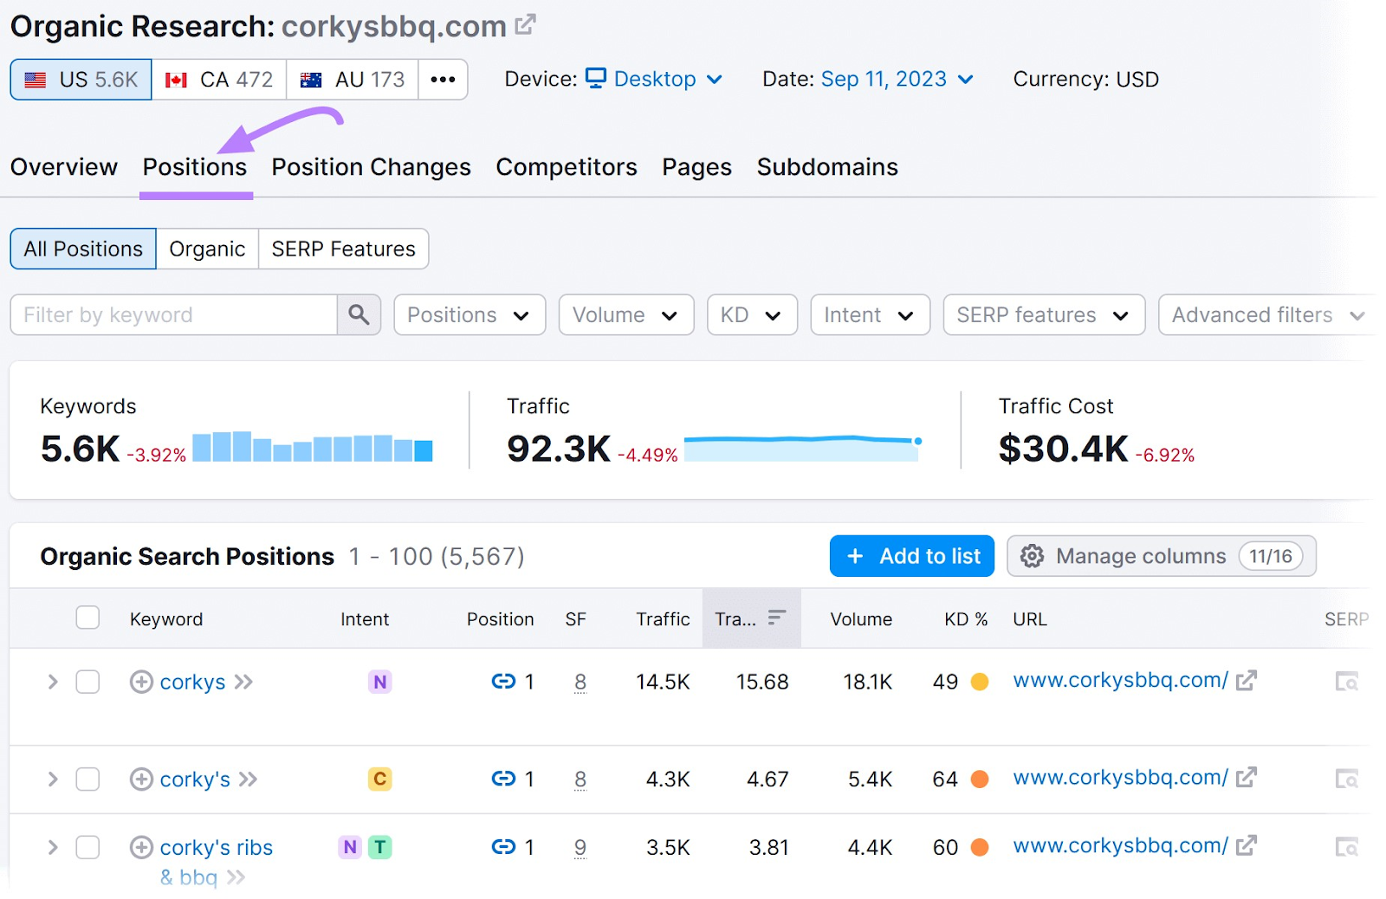Viewport: 1386px width, 899px height.
Task: Click the magnifier search button for keyword filter
Action: (x=359, y=314)
